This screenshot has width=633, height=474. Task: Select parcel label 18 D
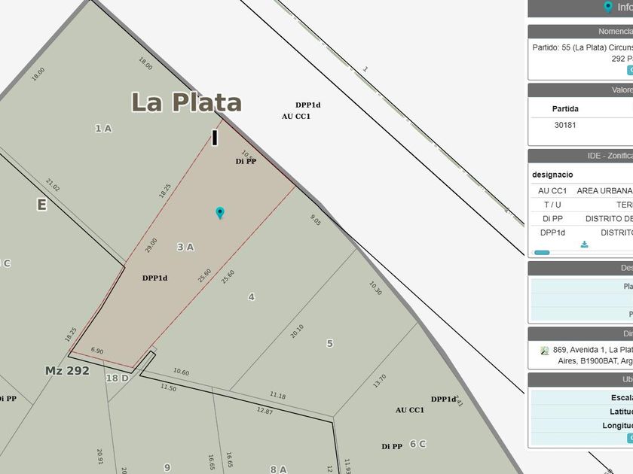point(117,378)
